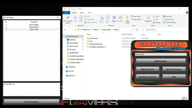
Task: Open New item dropdown
Action: [x=136, y=16]
